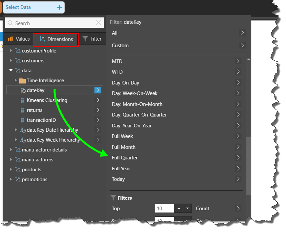Click the Custom filter option
Image resolution: width=286 pixels, height=232 pixels.
(x=120, y=45)
